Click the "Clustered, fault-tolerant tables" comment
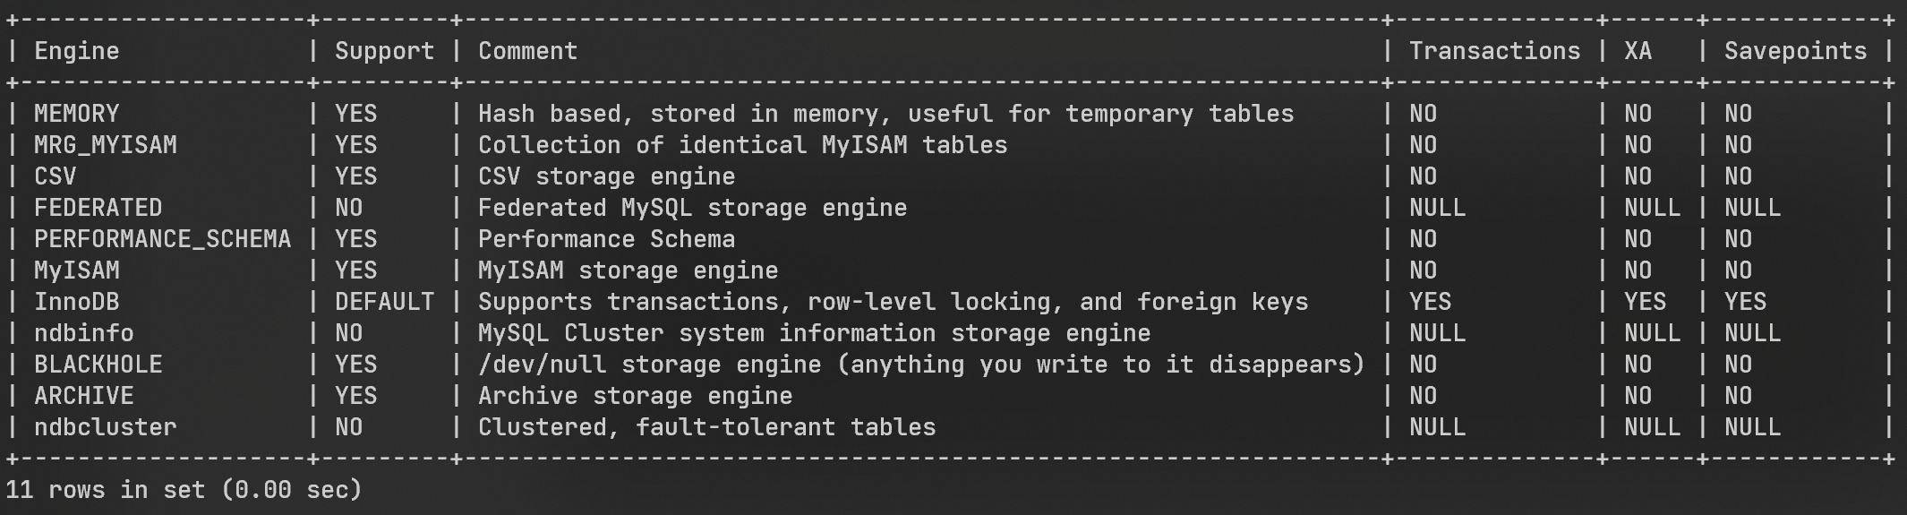 tap(706, 427)
